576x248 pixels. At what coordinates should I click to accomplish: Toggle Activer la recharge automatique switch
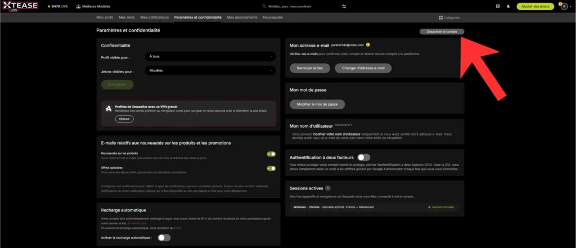coord(164,238)
